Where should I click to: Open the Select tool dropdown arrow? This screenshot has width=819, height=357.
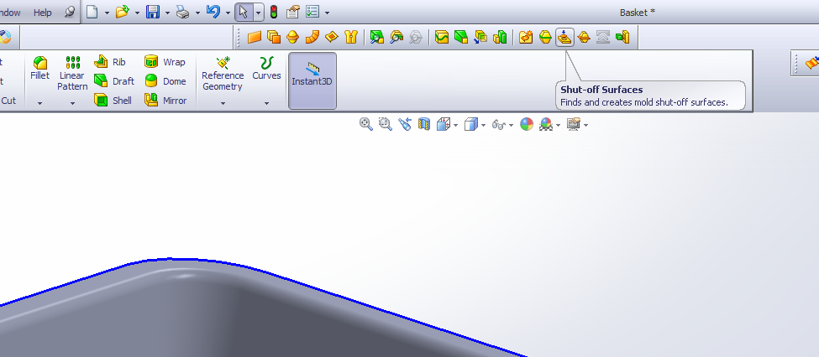[x=259, y=13]
